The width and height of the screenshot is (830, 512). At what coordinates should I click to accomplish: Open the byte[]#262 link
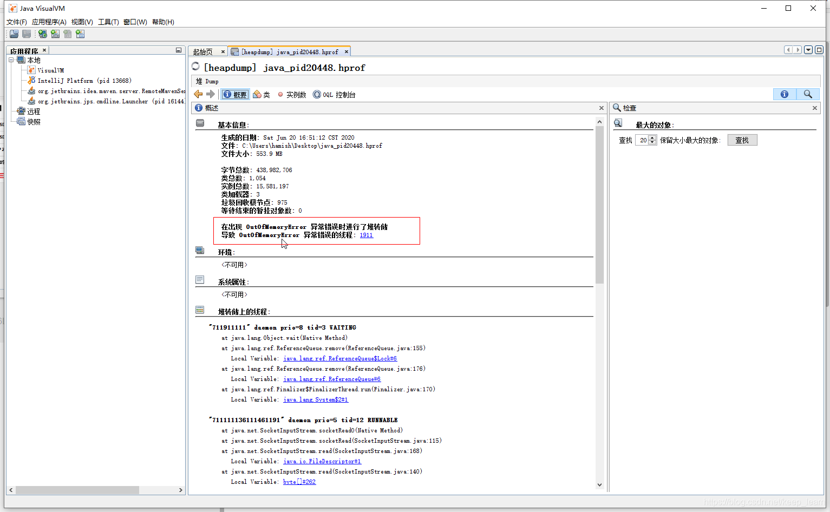click(299, 482)
